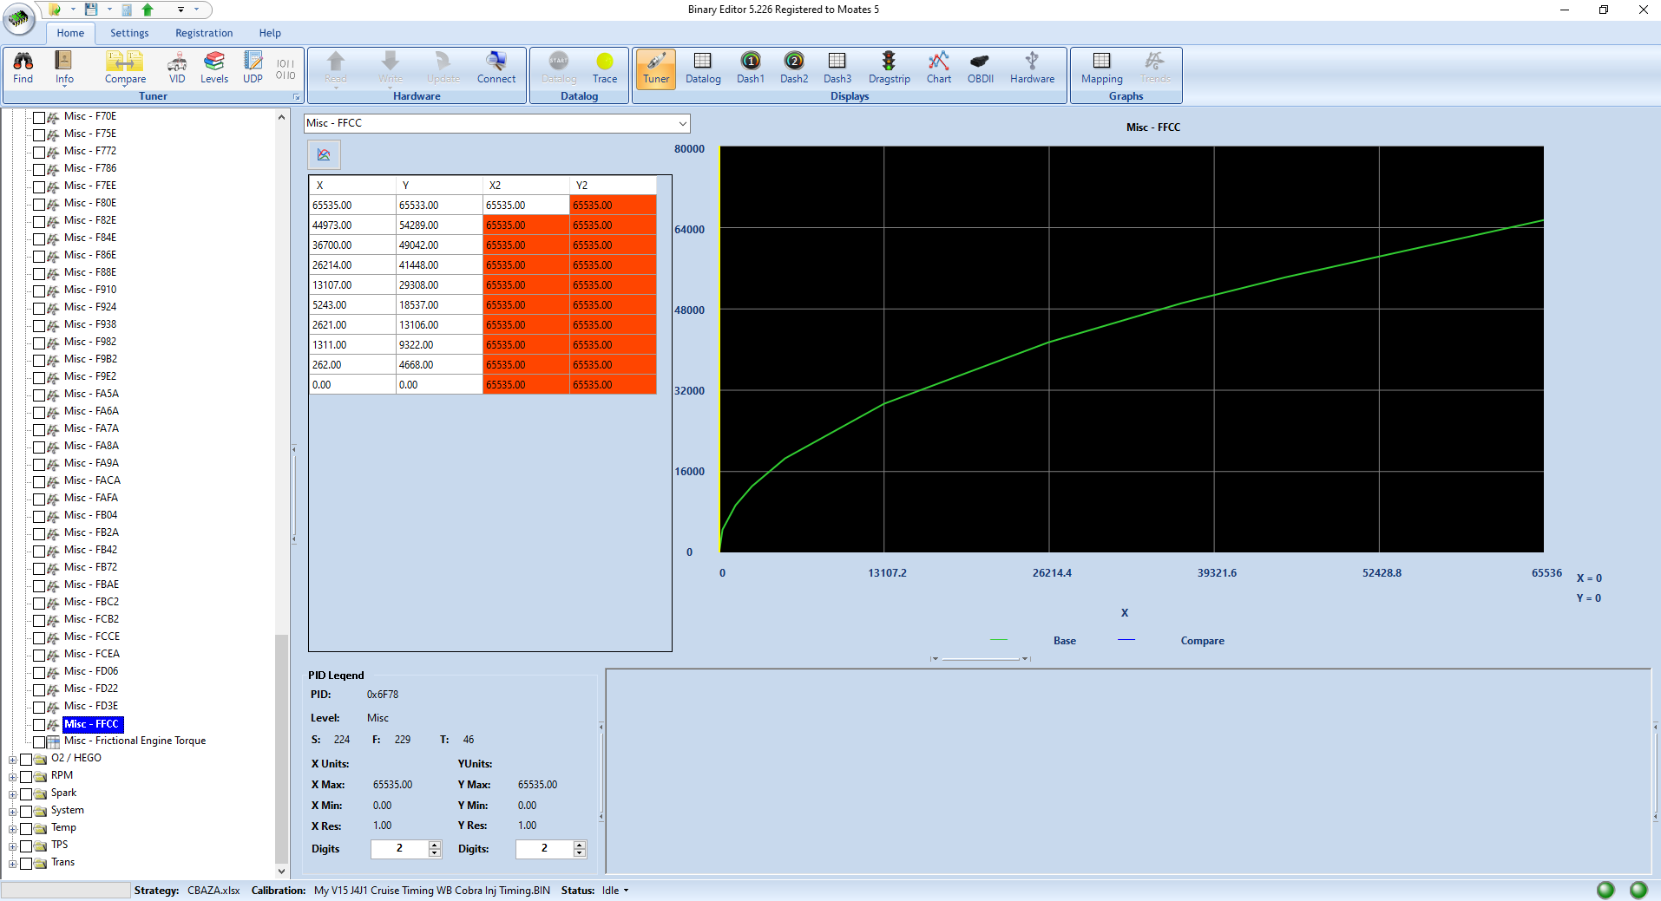Open the Dragstrip display
Screen dimensions: 1661x901
889,68
